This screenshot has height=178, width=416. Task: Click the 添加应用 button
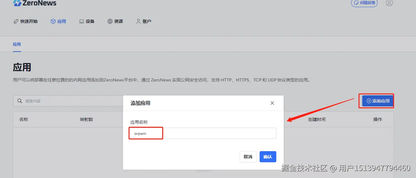coord(378,101)
